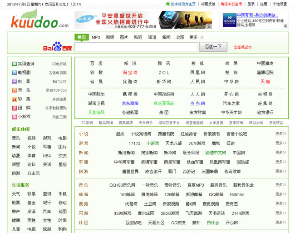The image size is (295, 233).
Task: Switch to the 贴吧 search tab
Action: (x=138, y=37)
